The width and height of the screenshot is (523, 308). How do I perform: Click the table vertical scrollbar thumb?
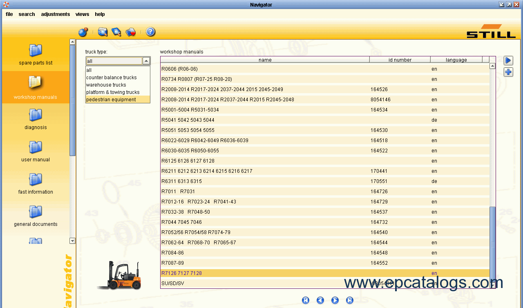click(492, 244)
